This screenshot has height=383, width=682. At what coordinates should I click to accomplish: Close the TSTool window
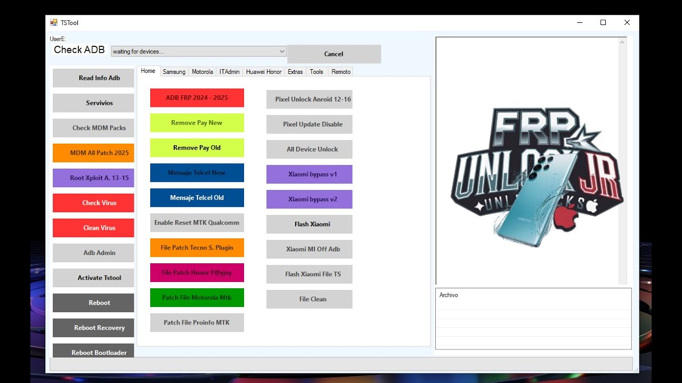pos(627,22)
